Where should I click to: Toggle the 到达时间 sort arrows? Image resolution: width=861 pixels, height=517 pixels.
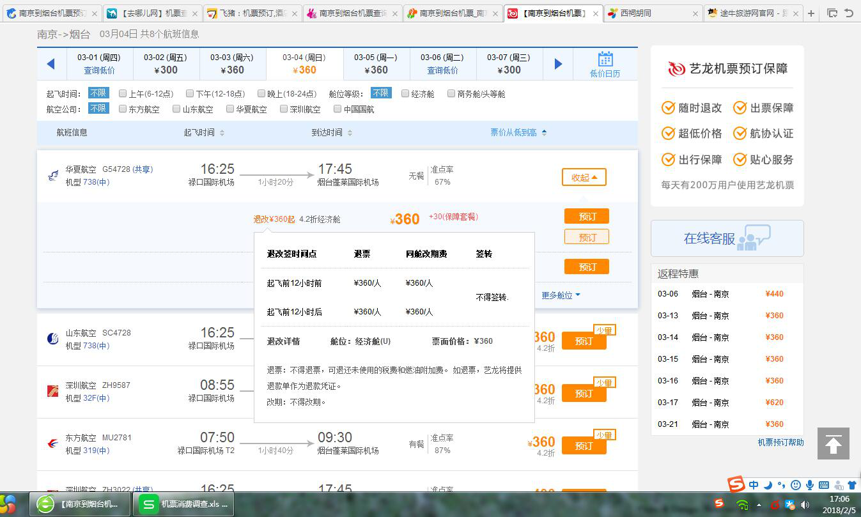[349, 133]
